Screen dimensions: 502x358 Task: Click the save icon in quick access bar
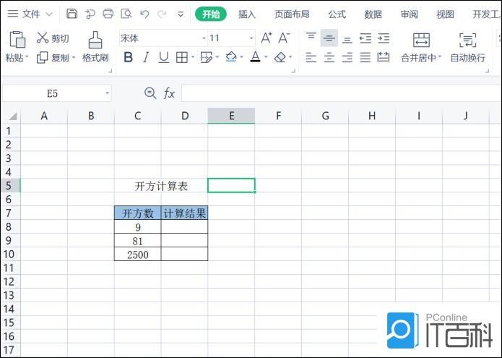click(72, 14)
